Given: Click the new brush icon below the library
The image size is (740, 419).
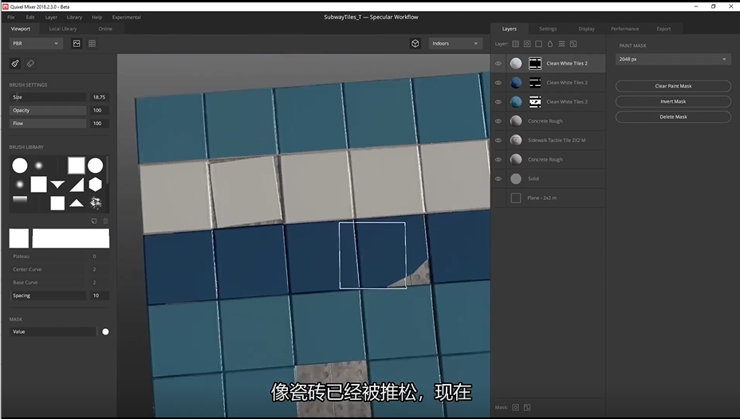Looking at the screenshot, I should point(94,221).
